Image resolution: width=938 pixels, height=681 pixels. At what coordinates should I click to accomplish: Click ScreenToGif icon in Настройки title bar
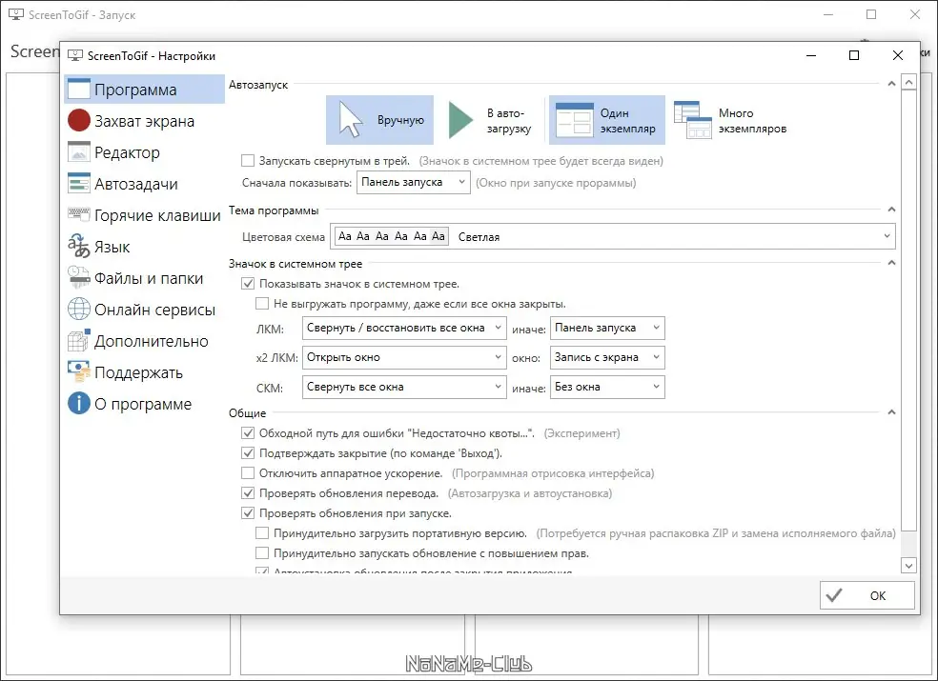[74, 55]
